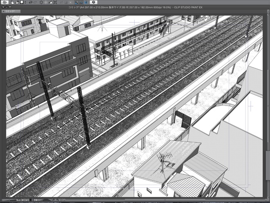
Task: Toggle the selection border display icon
Action: coord(70,3)
